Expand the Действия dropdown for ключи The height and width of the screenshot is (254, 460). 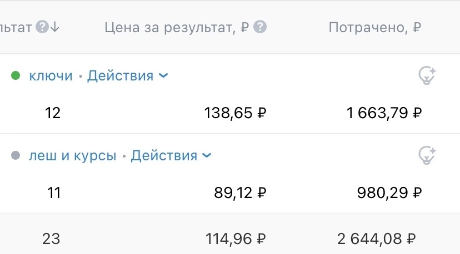click(x=128, y=76)
